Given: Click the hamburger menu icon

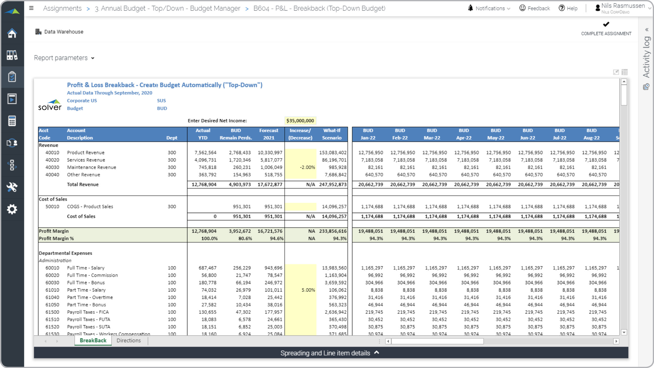Looking at the screenshot, I should tap(31, 8).
